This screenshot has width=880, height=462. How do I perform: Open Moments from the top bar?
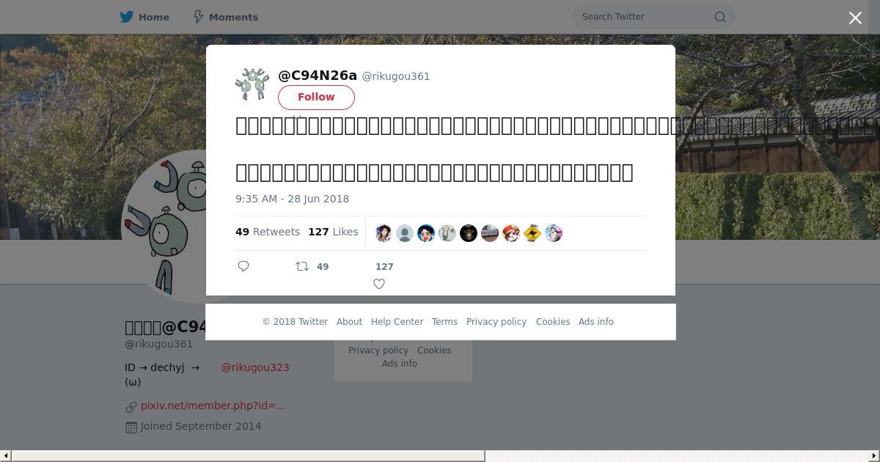coord(225,17)
